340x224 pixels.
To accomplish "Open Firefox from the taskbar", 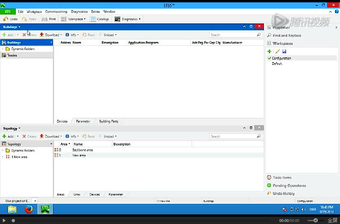I will pyautogui.click(x=28, y=209).
